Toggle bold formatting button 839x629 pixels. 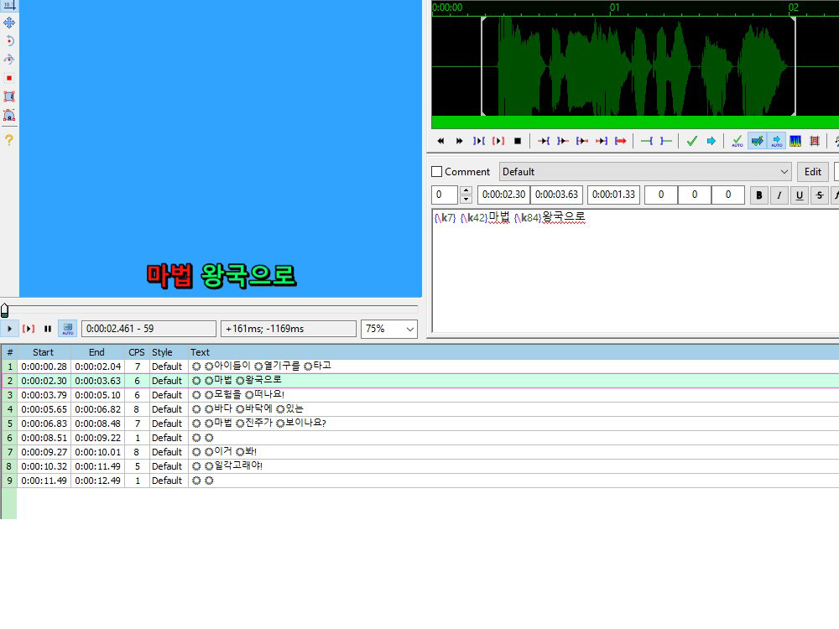758,195
